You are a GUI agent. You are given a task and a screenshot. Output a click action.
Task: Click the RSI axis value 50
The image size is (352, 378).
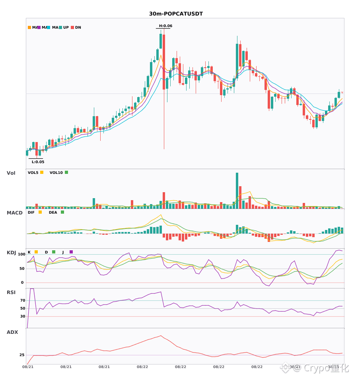(23, 308)
